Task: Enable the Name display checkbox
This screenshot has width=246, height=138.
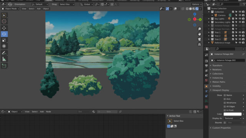Action: point(224,95)
